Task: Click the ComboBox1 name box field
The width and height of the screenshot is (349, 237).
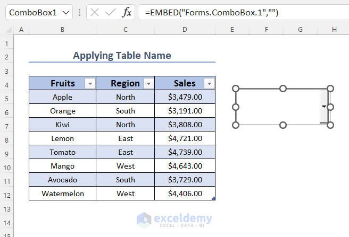Action: [x=33, y=12]
